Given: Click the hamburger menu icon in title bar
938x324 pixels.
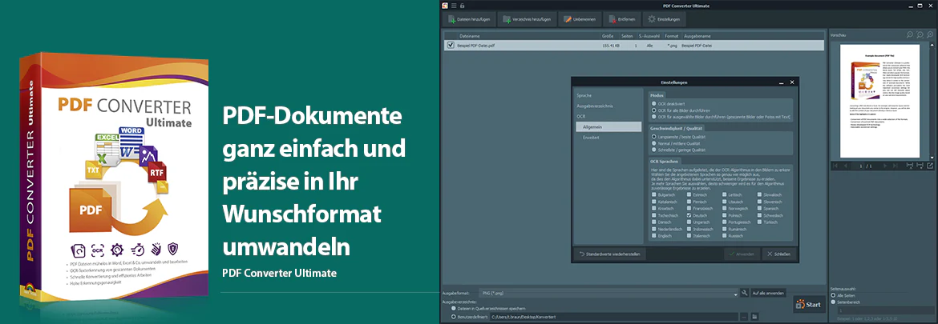Looking at the screenshot, I should point(454,6).
